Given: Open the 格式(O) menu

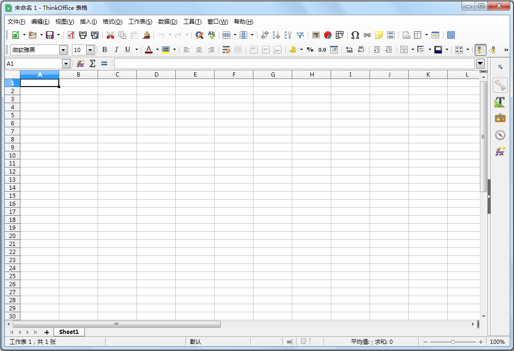Looking at the screenshot, I should point(112,22).
